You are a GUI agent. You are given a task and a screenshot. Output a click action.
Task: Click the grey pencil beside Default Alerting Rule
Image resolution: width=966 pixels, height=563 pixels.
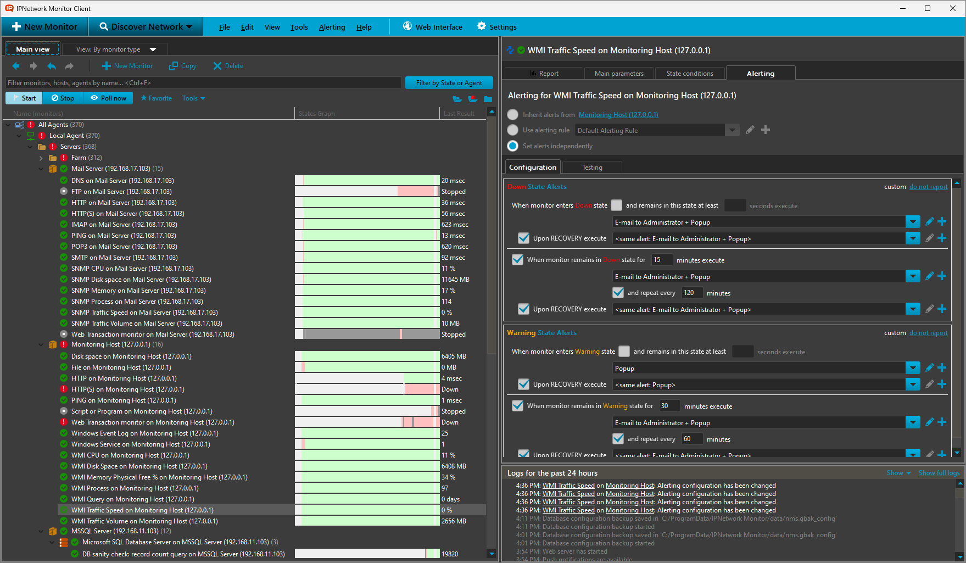750,130
